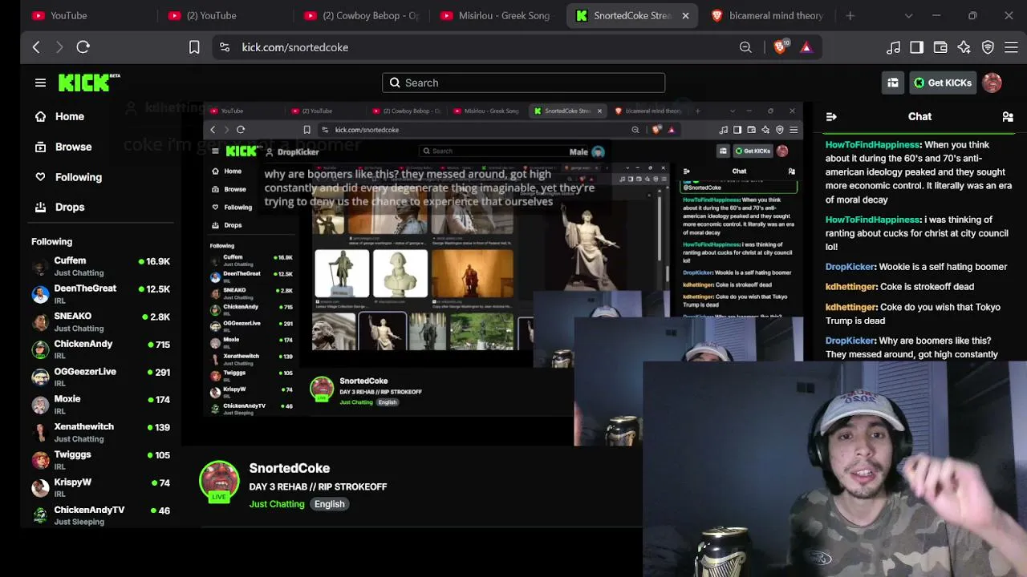The width and height of the screenshot is (1027, 577).
Task: Open Just Chatting category under stream title
Action: [277, 504]
